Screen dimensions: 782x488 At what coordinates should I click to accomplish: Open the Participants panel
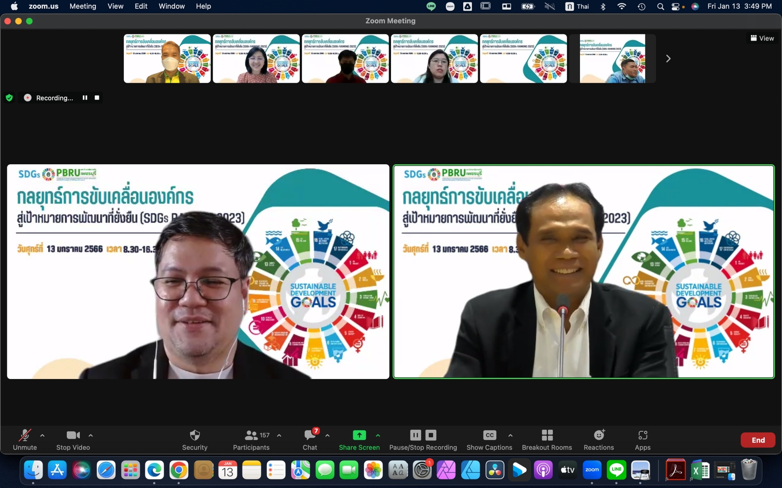coord(251,436)
